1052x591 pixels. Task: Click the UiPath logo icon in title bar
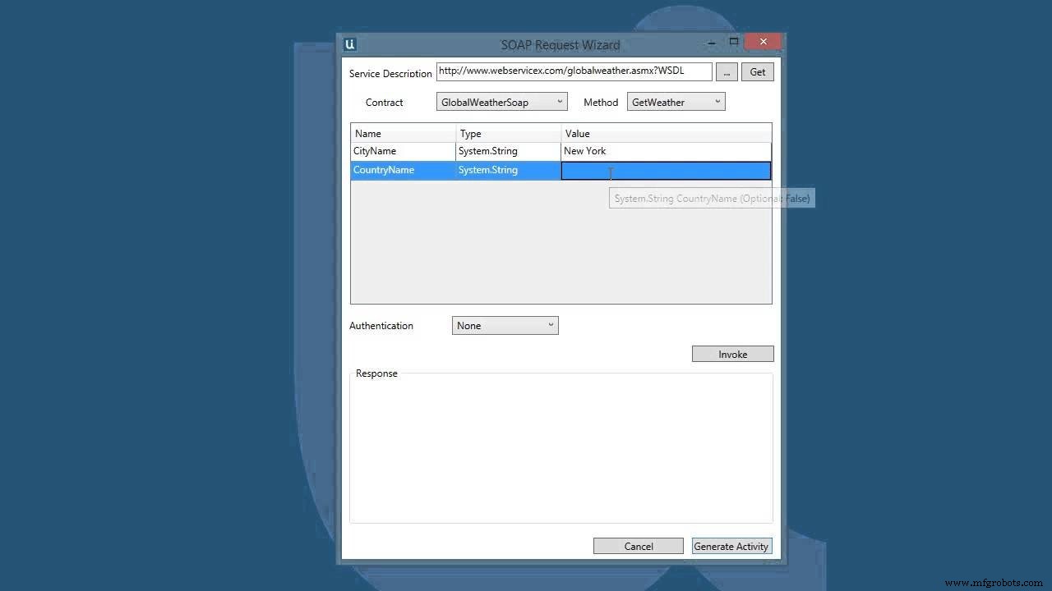click(349, 44)
